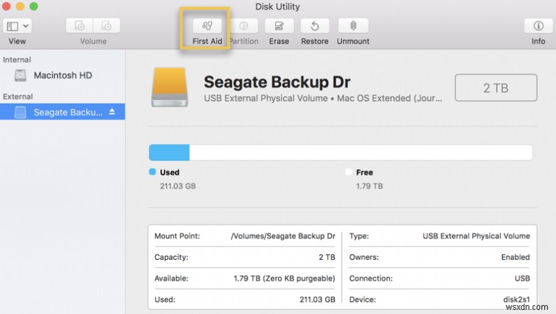The height and width of the screenshot is (314, 556).
Task: Click the Type value in table
Action: pos(476,236)
